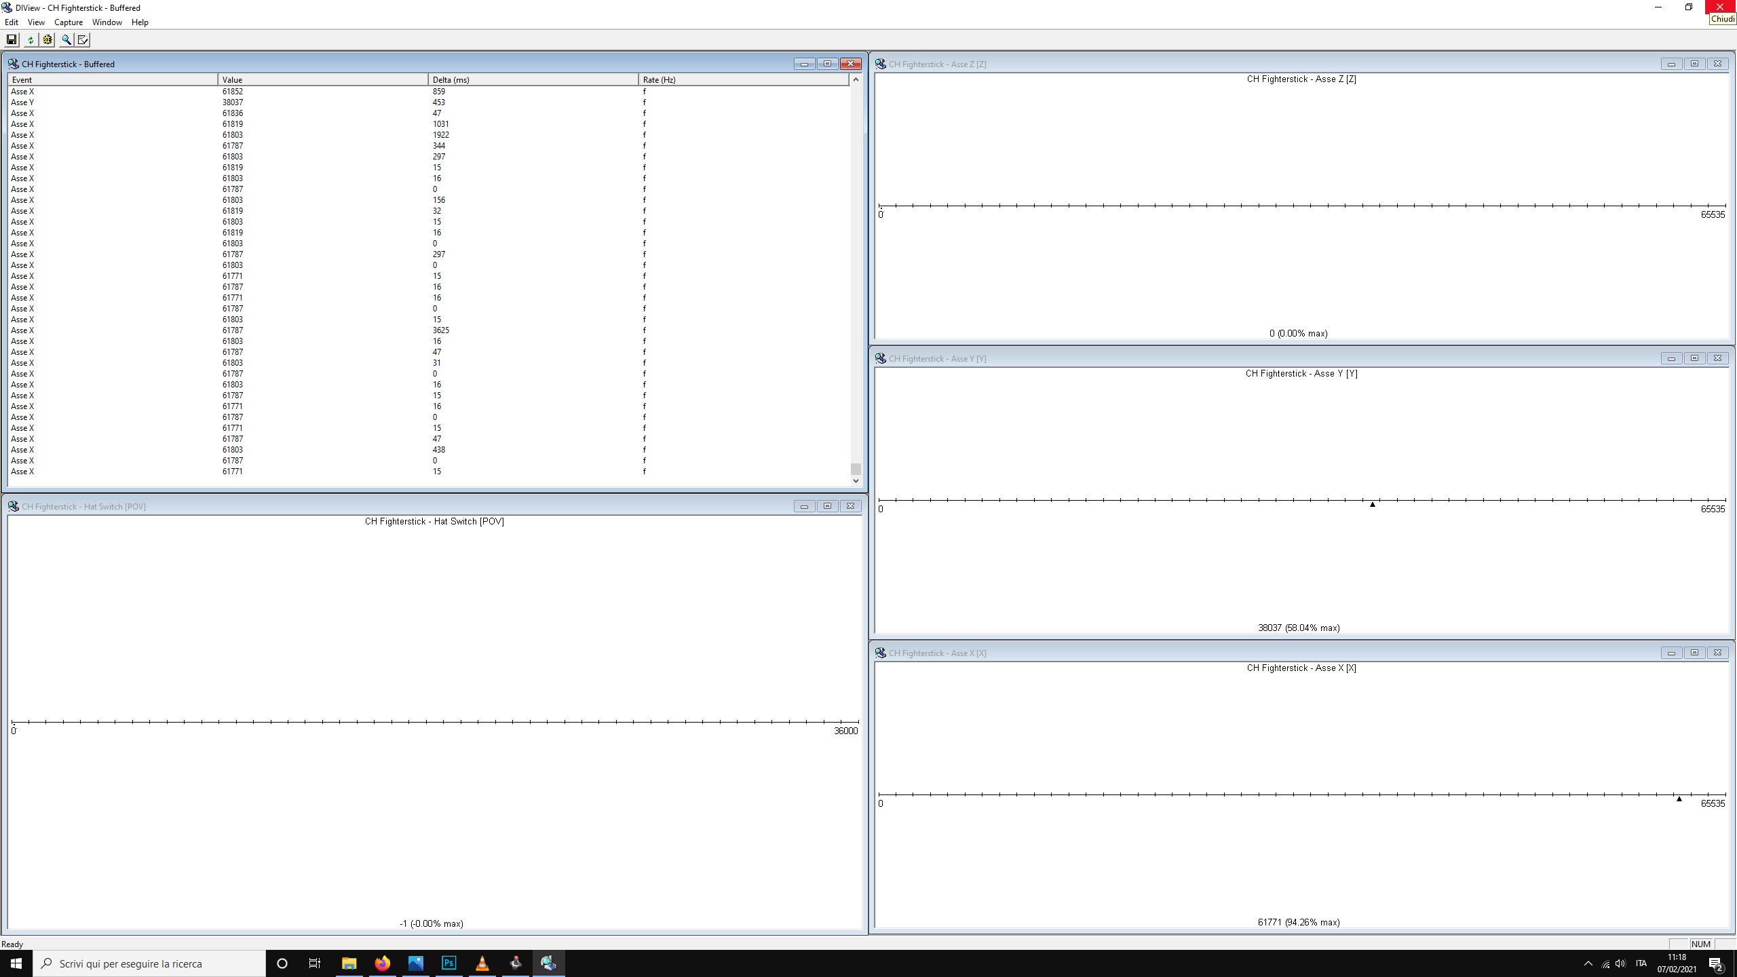Minimize the Hat Switch [POV] child window
Viewport: 1737px width, 977px height.
(x=804, y=506)
